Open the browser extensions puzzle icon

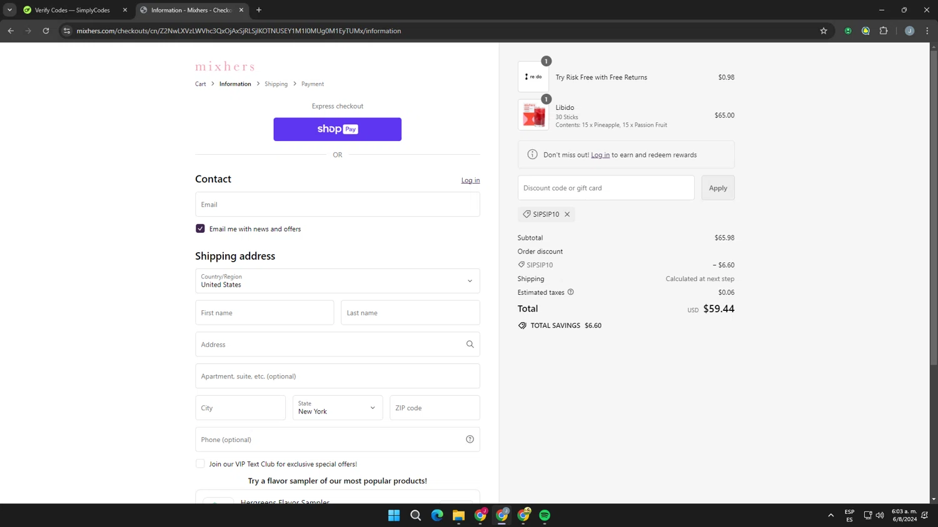pos(884,31)
